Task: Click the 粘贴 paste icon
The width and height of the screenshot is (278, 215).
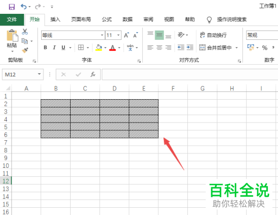Action: click(12, 35)
